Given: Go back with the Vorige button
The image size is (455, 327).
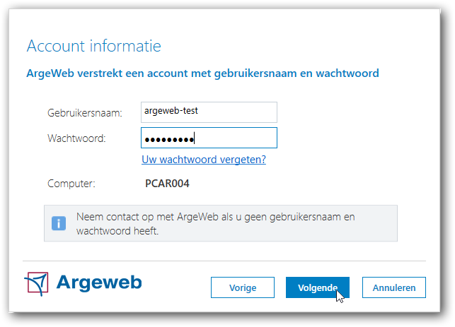Looking at the screenshot, I should (x=243, y=287).
